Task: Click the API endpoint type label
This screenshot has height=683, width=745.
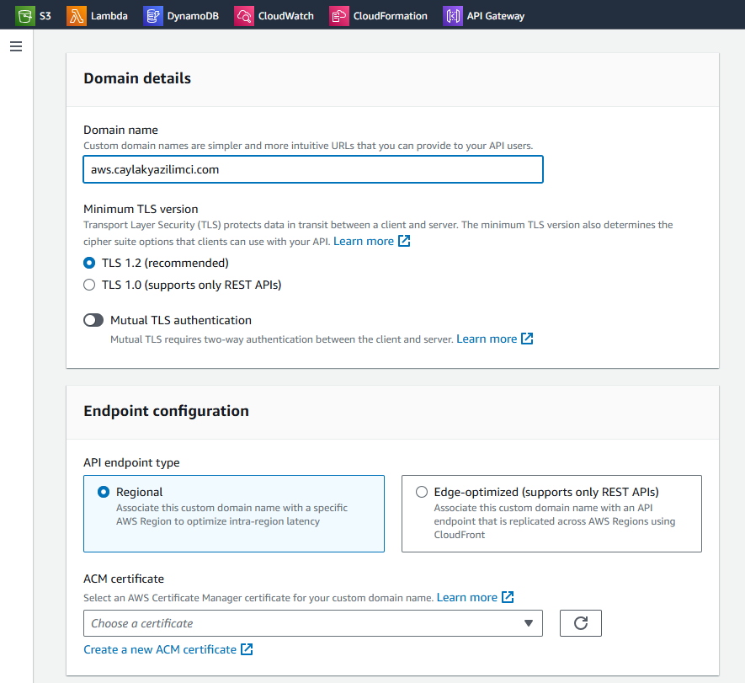Action: coord(131,463)
